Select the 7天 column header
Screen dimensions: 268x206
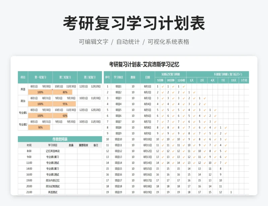223,80
